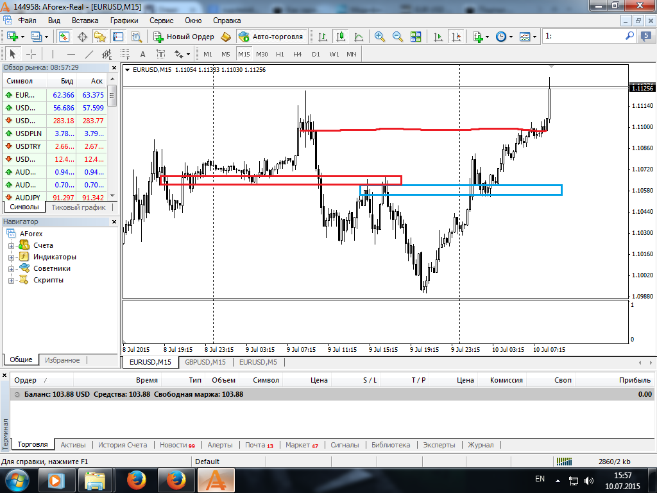Image resolution: width=657 pixels, height=493 pixels.
Task: Click the MetaEditor book icon
Action: (x=226, y=37)
